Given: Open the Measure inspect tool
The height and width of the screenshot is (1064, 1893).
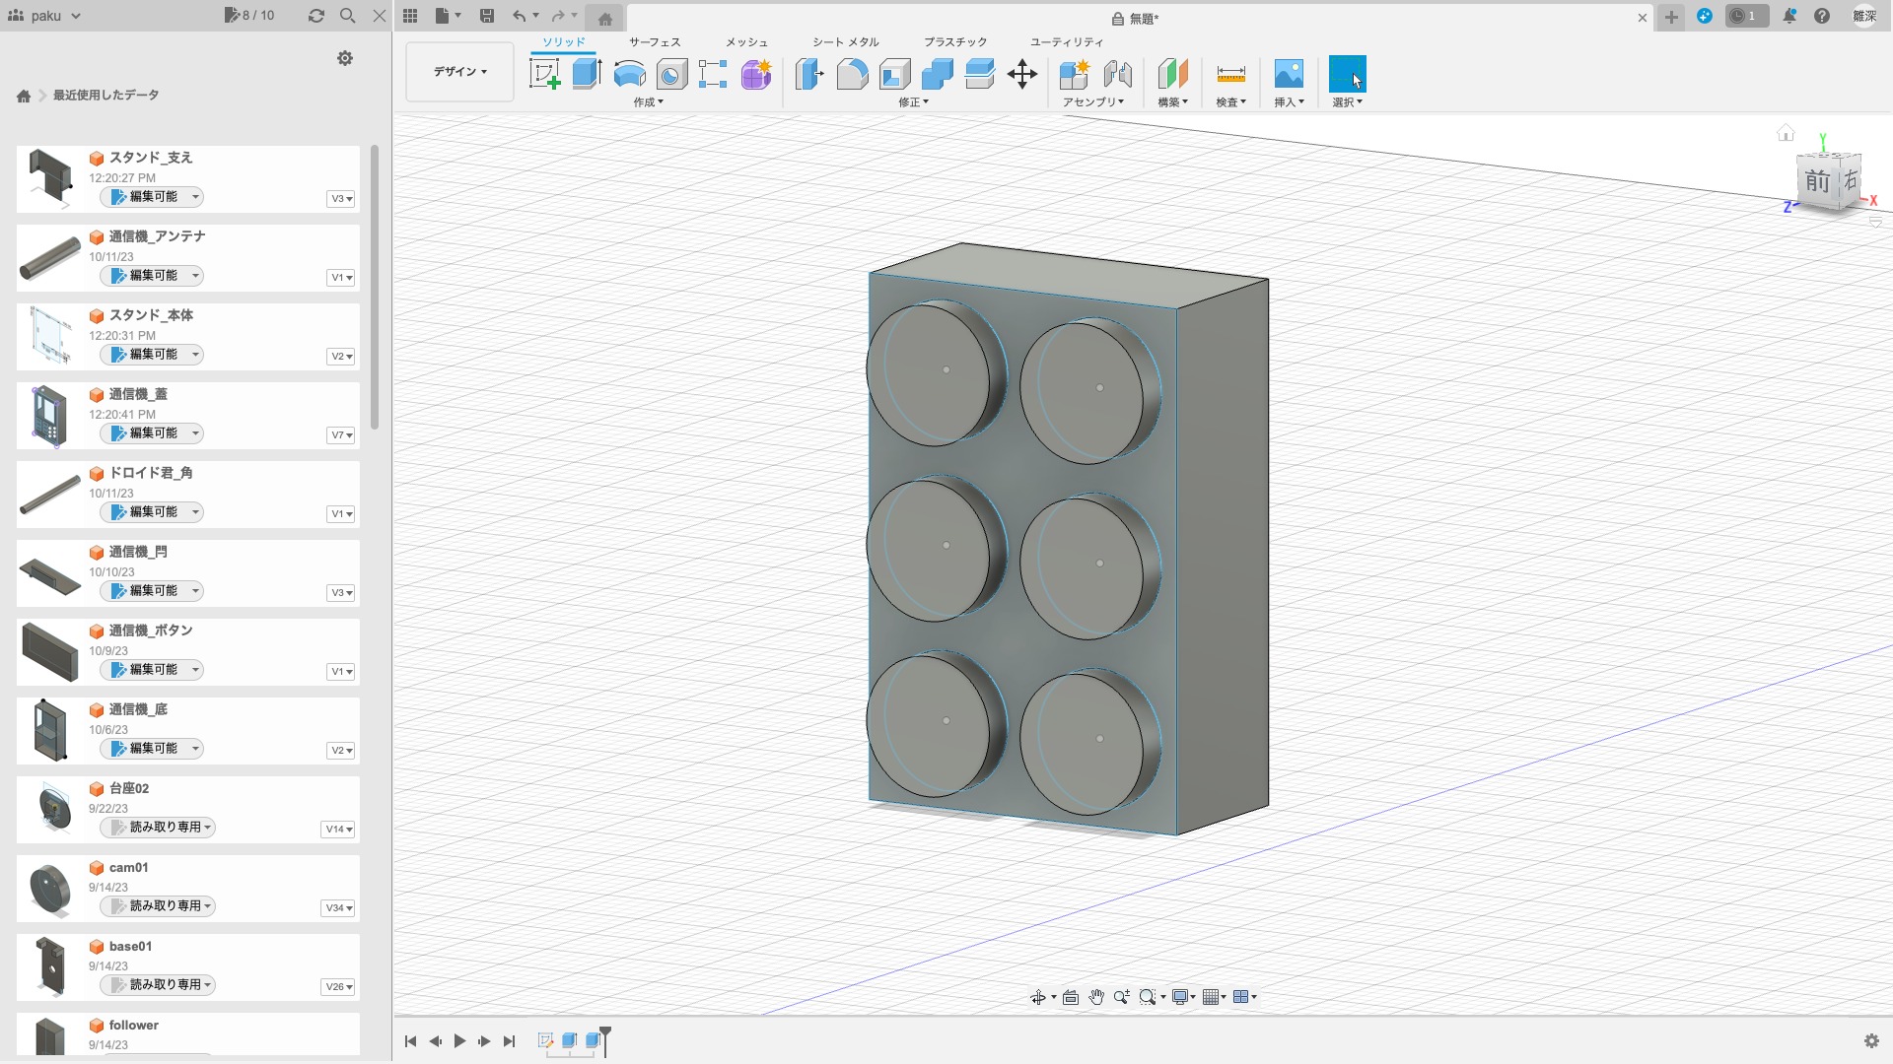Looking at the screenshot, I should pyautogui.click(x=1230, y=74).
